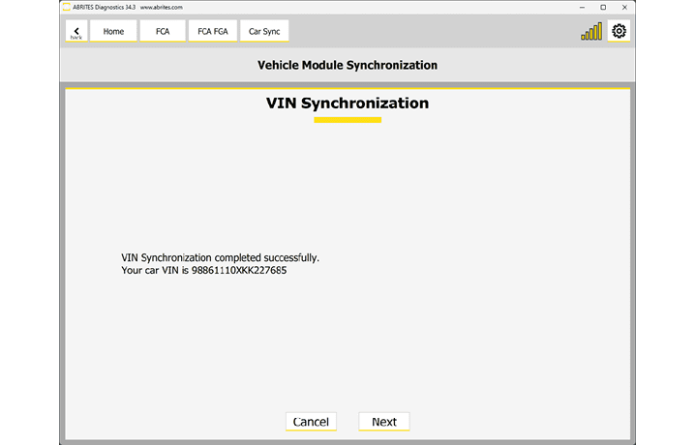Maximize the ABRITES Diagnostics window
Screen dimensions: 696x445
(x=603, y=7)
